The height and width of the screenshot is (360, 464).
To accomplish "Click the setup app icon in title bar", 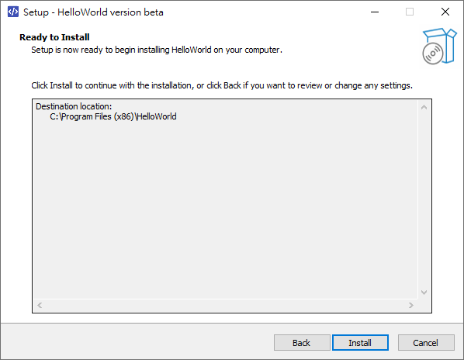I will click(12, 12).
